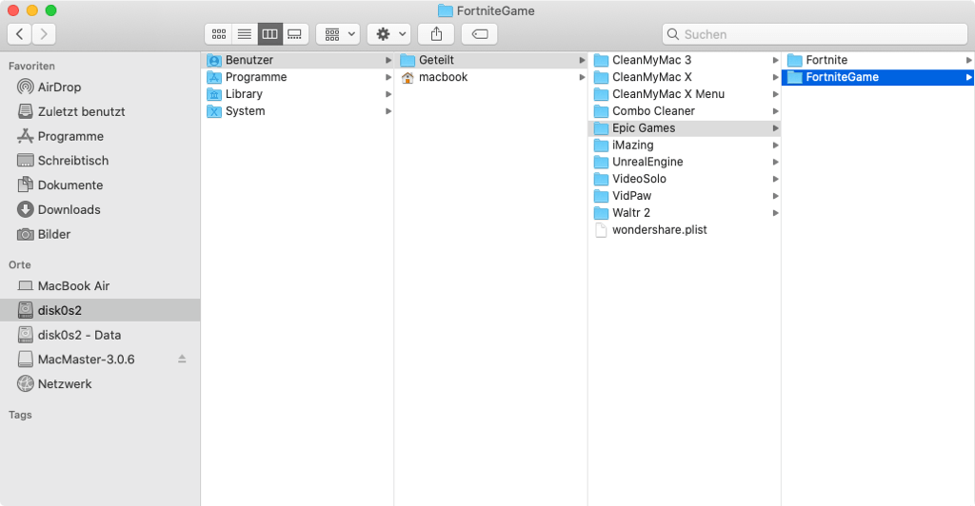Open Schreibtisch in the sidebar
Viewport: 975px width, 506px height.
point(100,160)
